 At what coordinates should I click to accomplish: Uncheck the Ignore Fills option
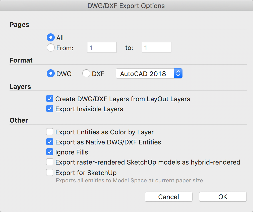(x=50, y=152)
